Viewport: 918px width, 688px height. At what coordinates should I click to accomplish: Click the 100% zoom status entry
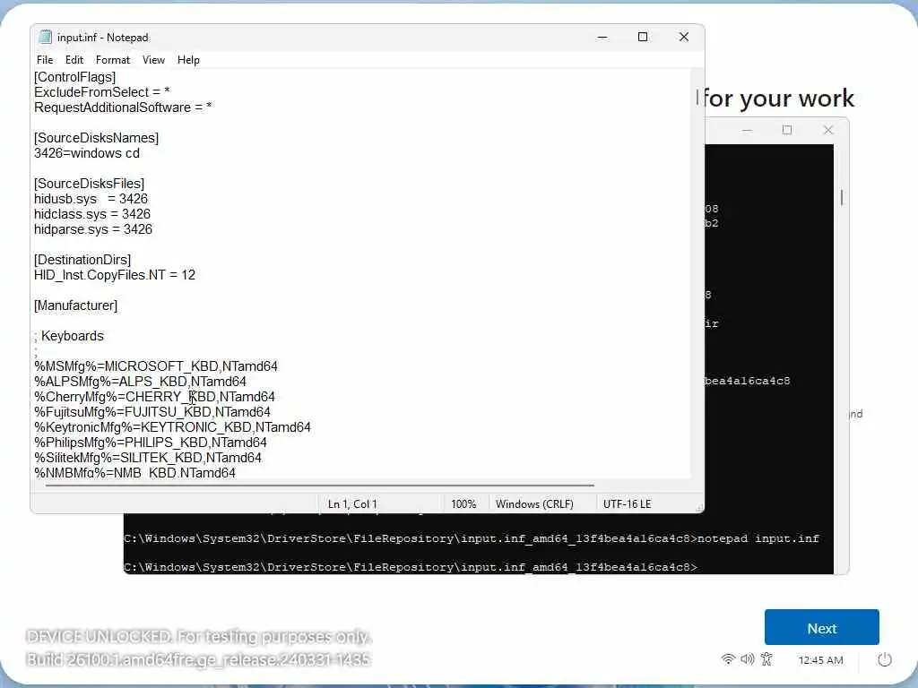coord(463,503)
